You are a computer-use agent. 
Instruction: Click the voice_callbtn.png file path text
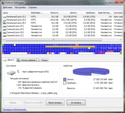pos(33,93)
